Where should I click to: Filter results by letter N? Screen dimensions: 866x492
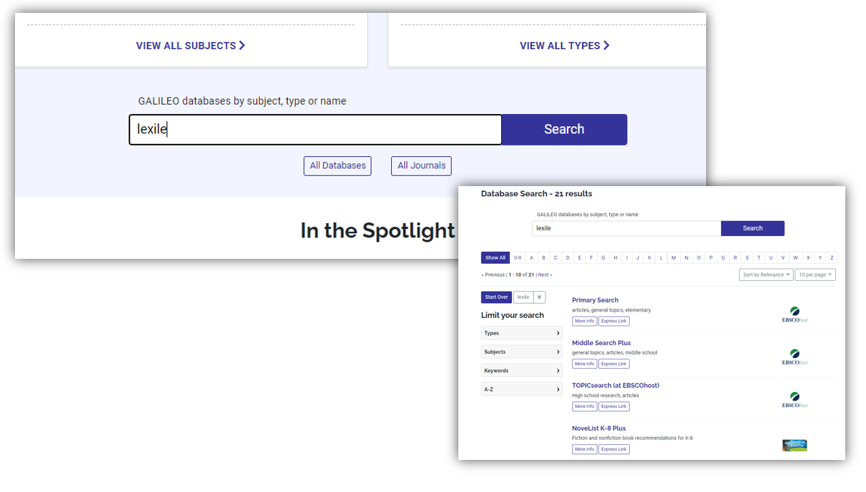686,257
